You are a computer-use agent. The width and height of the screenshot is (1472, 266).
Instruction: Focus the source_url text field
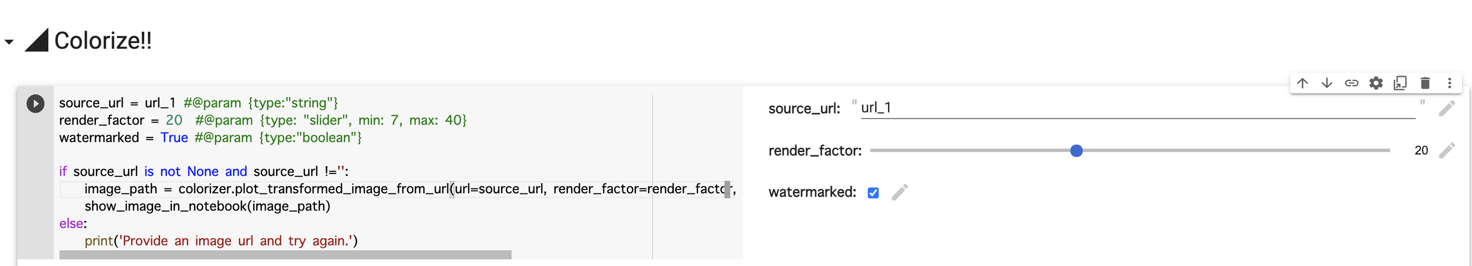coord(1137,108)
